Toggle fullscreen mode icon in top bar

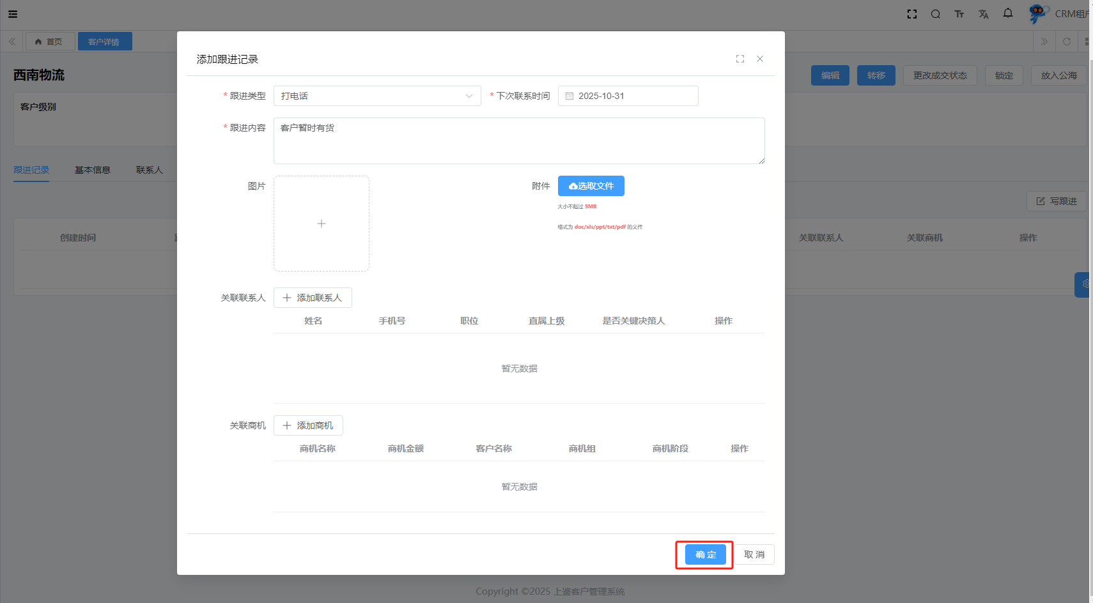(912, 14)
